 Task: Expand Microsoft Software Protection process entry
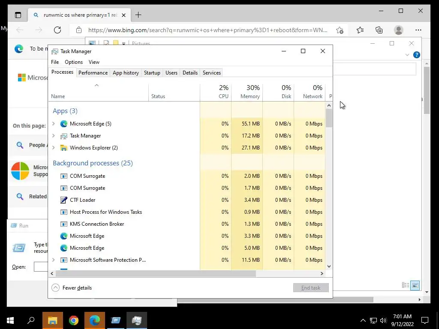pyautogui.click(x=54, y=260)
